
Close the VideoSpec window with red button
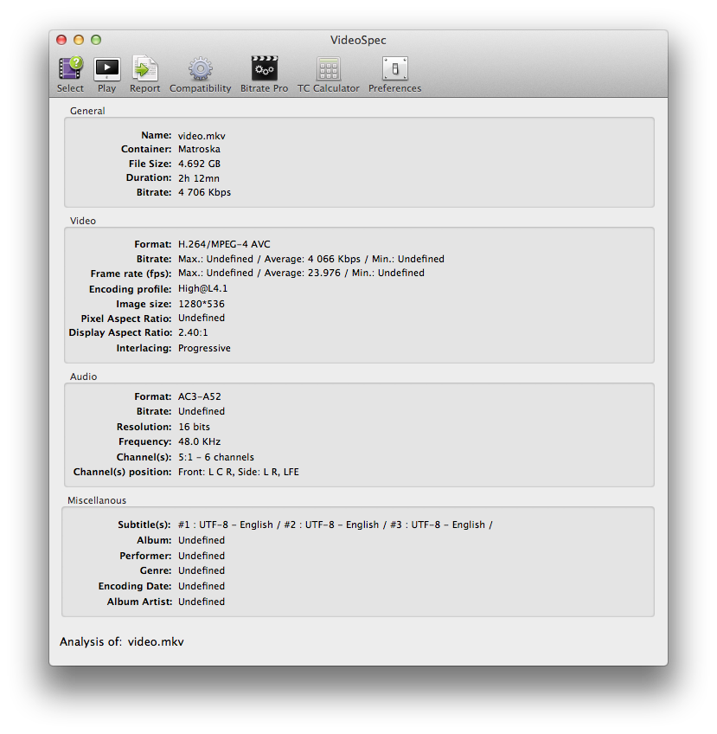(61, 40)
